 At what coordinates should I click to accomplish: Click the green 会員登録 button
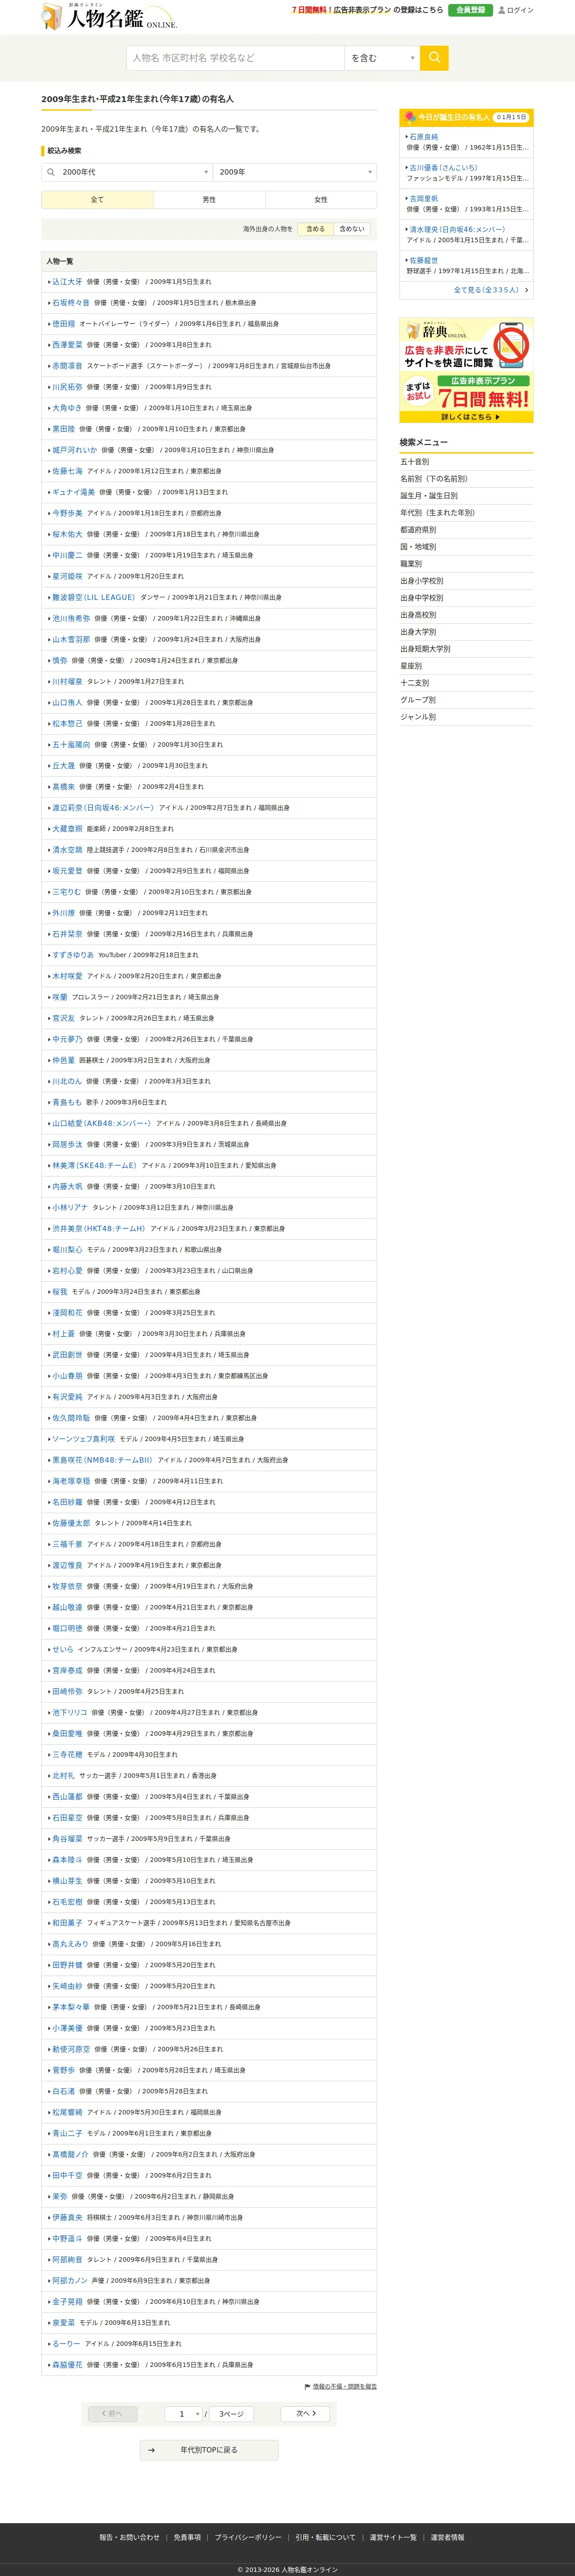point(470,10)
